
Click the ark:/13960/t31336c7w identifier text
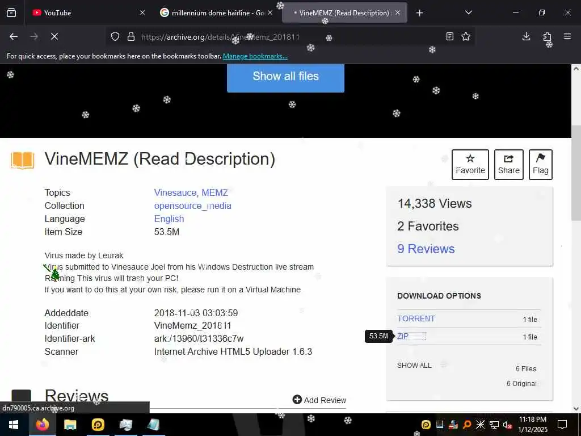click(199, 339)
